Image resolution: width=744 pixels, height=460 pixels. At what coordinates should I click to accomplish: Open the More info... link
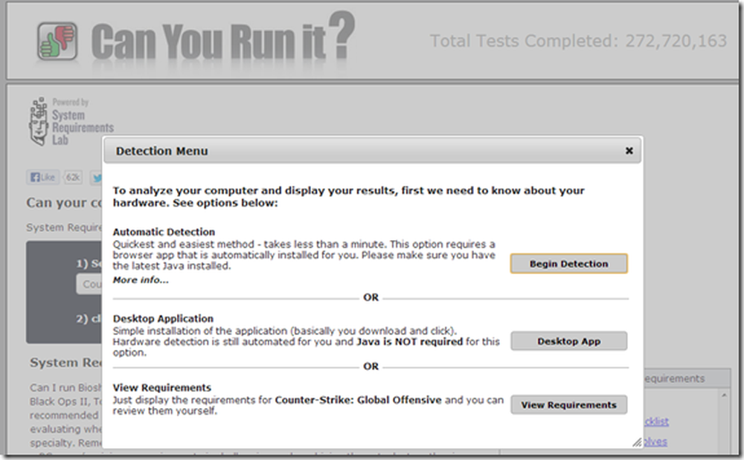[x=141, y=280]
